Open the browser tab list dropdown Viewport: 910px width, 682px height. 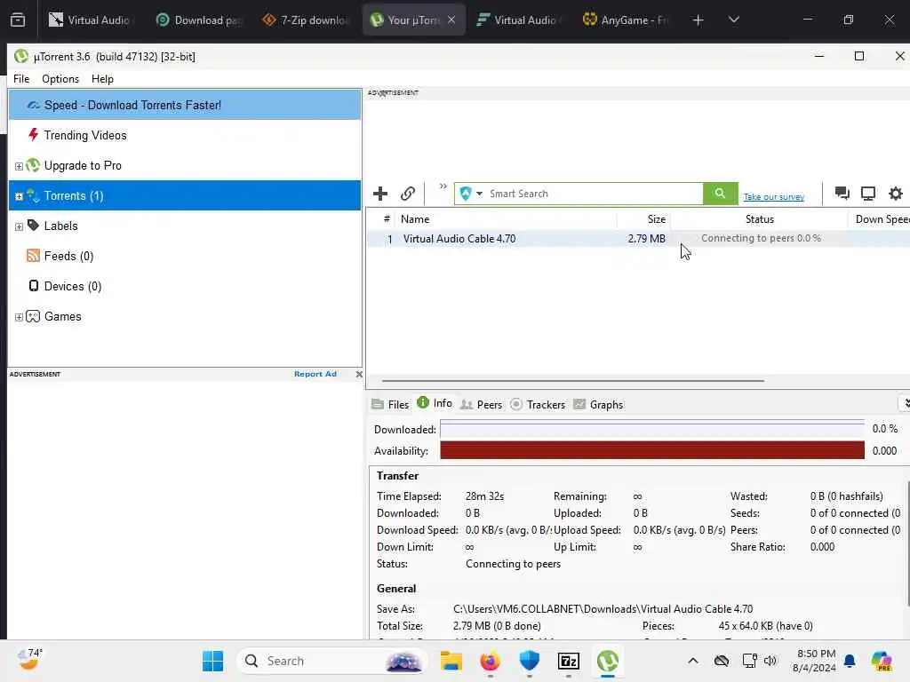(733, 20)
